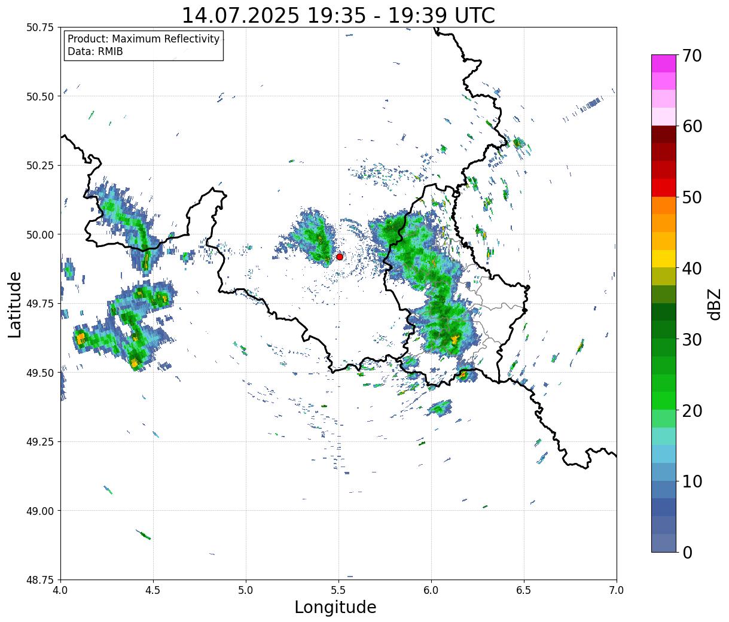This screenshot has width=729, height=622.
Task: Click the latitude tick label 49.50
Action: point(40,373)
